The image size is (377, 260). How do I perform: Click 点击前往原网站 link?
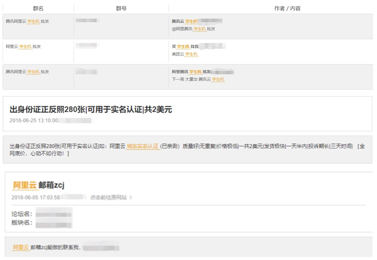(x=108, y=198)
